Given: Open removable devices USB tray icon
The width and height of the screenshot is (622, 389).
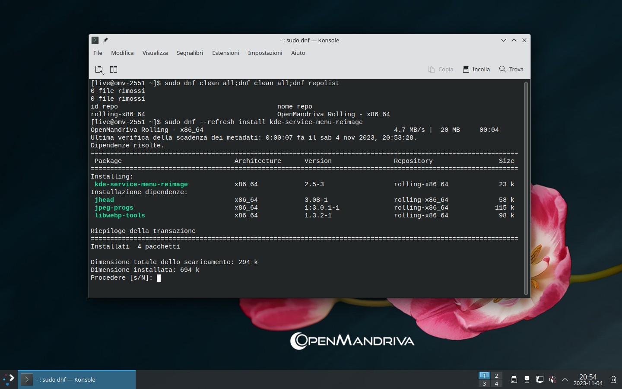Looking at the screenshot, I should (527, 379).
